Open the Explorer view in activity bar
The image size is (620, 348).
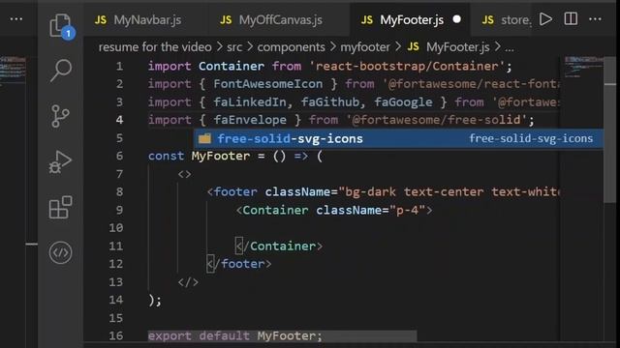coord(61,26)
